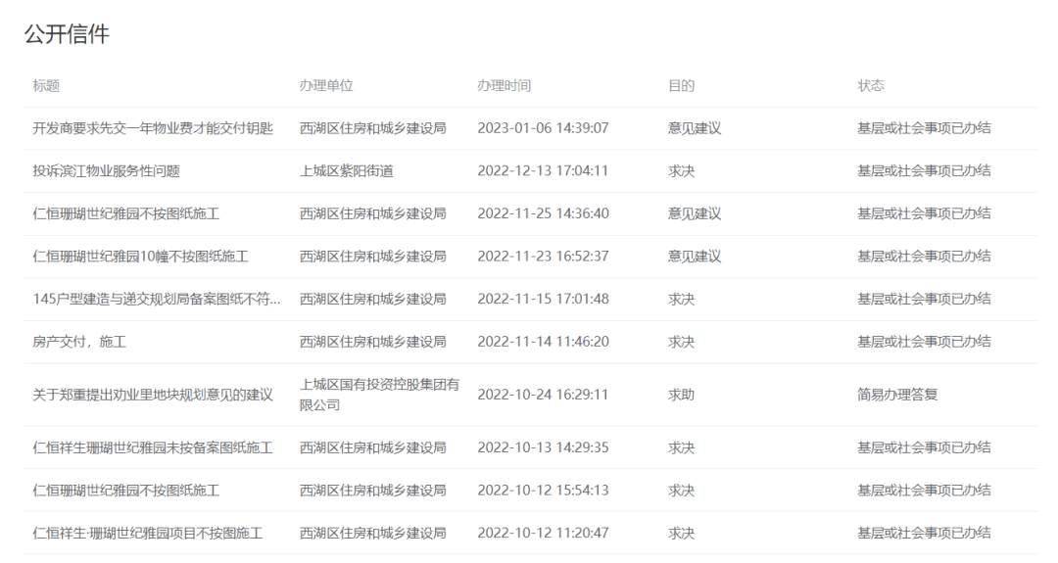
Task: Click the 公开信件 section heading
Action: (67, 34)
